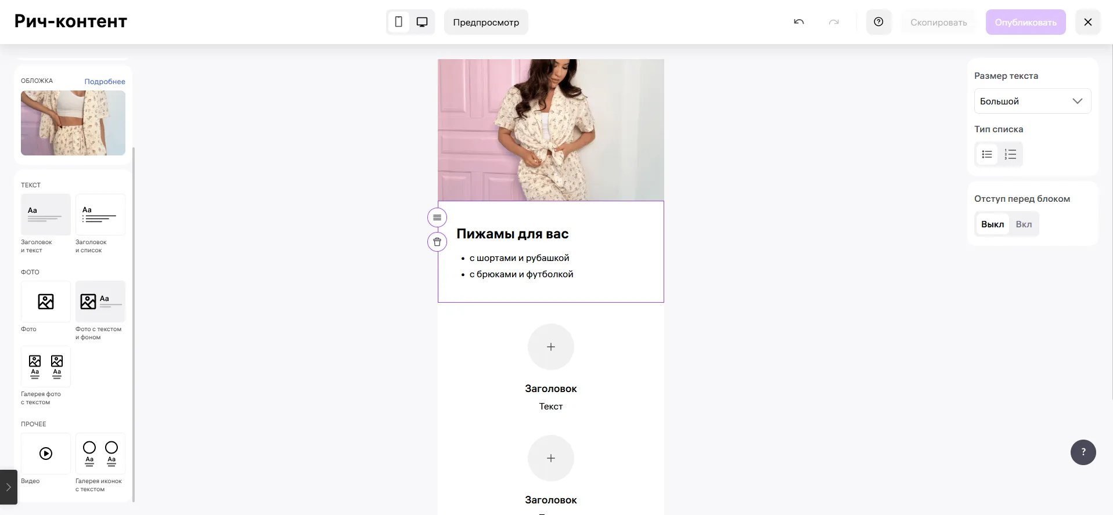The image size is (1113, 515).
Task: Click the block drag-handle menu icon
Action: 437,217
